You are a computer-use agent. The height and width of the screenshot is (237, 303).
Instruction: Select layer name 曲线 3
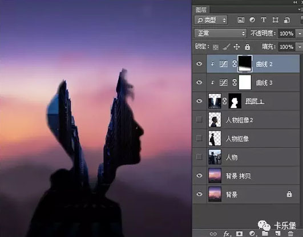(264, 83)
